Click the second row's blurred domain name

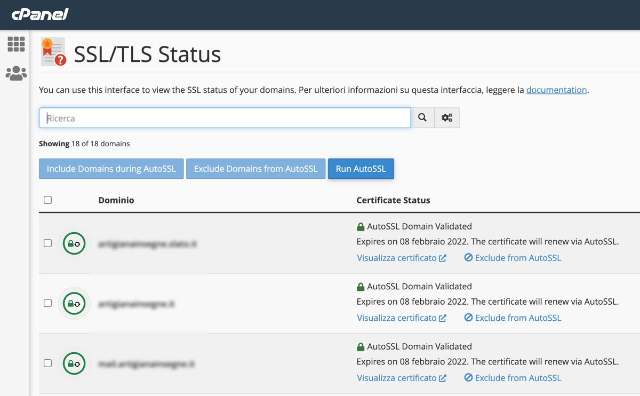tap(137, 304)
